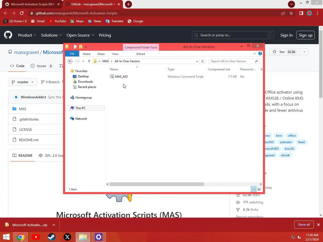Image resolution: width=323 pixels, height=242 pixels.
Task: Click the Sign up button
Action: [x=305, y=35]
